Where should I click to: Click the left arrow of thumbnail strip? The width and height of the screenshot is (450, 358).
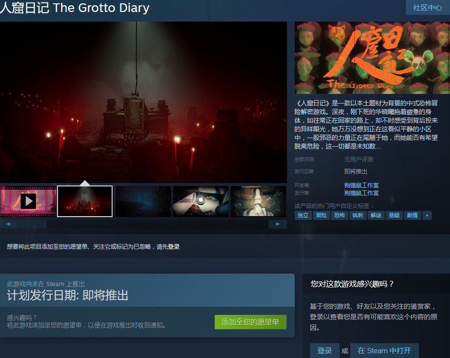pos(9,224)
